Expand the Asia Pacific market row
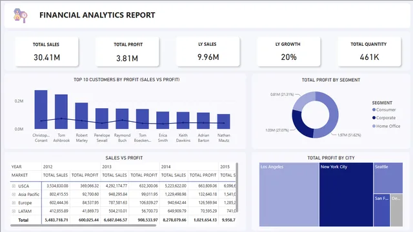 tap(14, 195)
